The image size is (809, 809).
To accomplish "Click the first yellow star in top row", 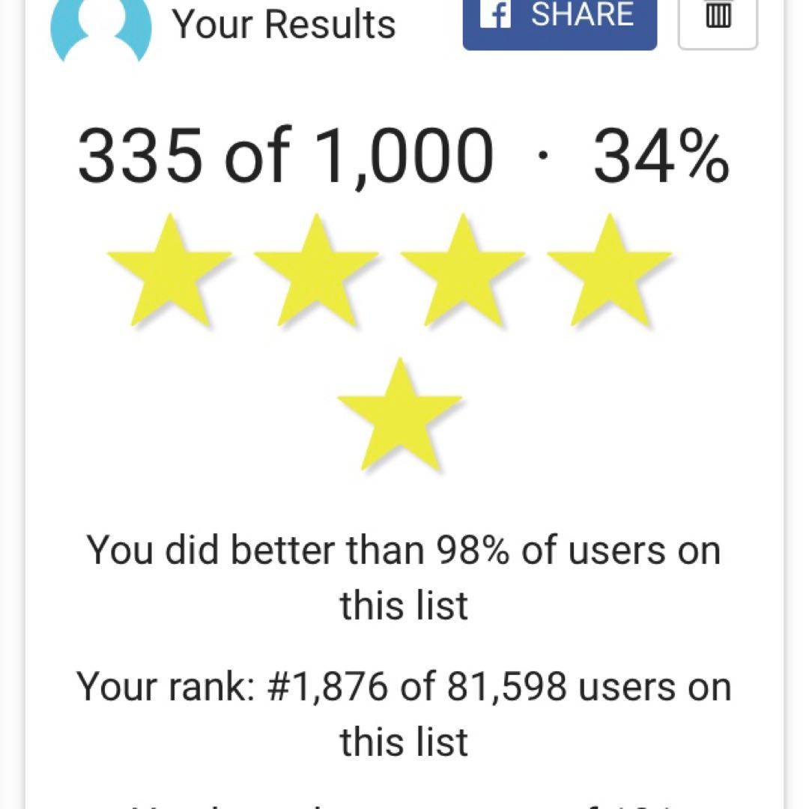I will click(169, 271).
